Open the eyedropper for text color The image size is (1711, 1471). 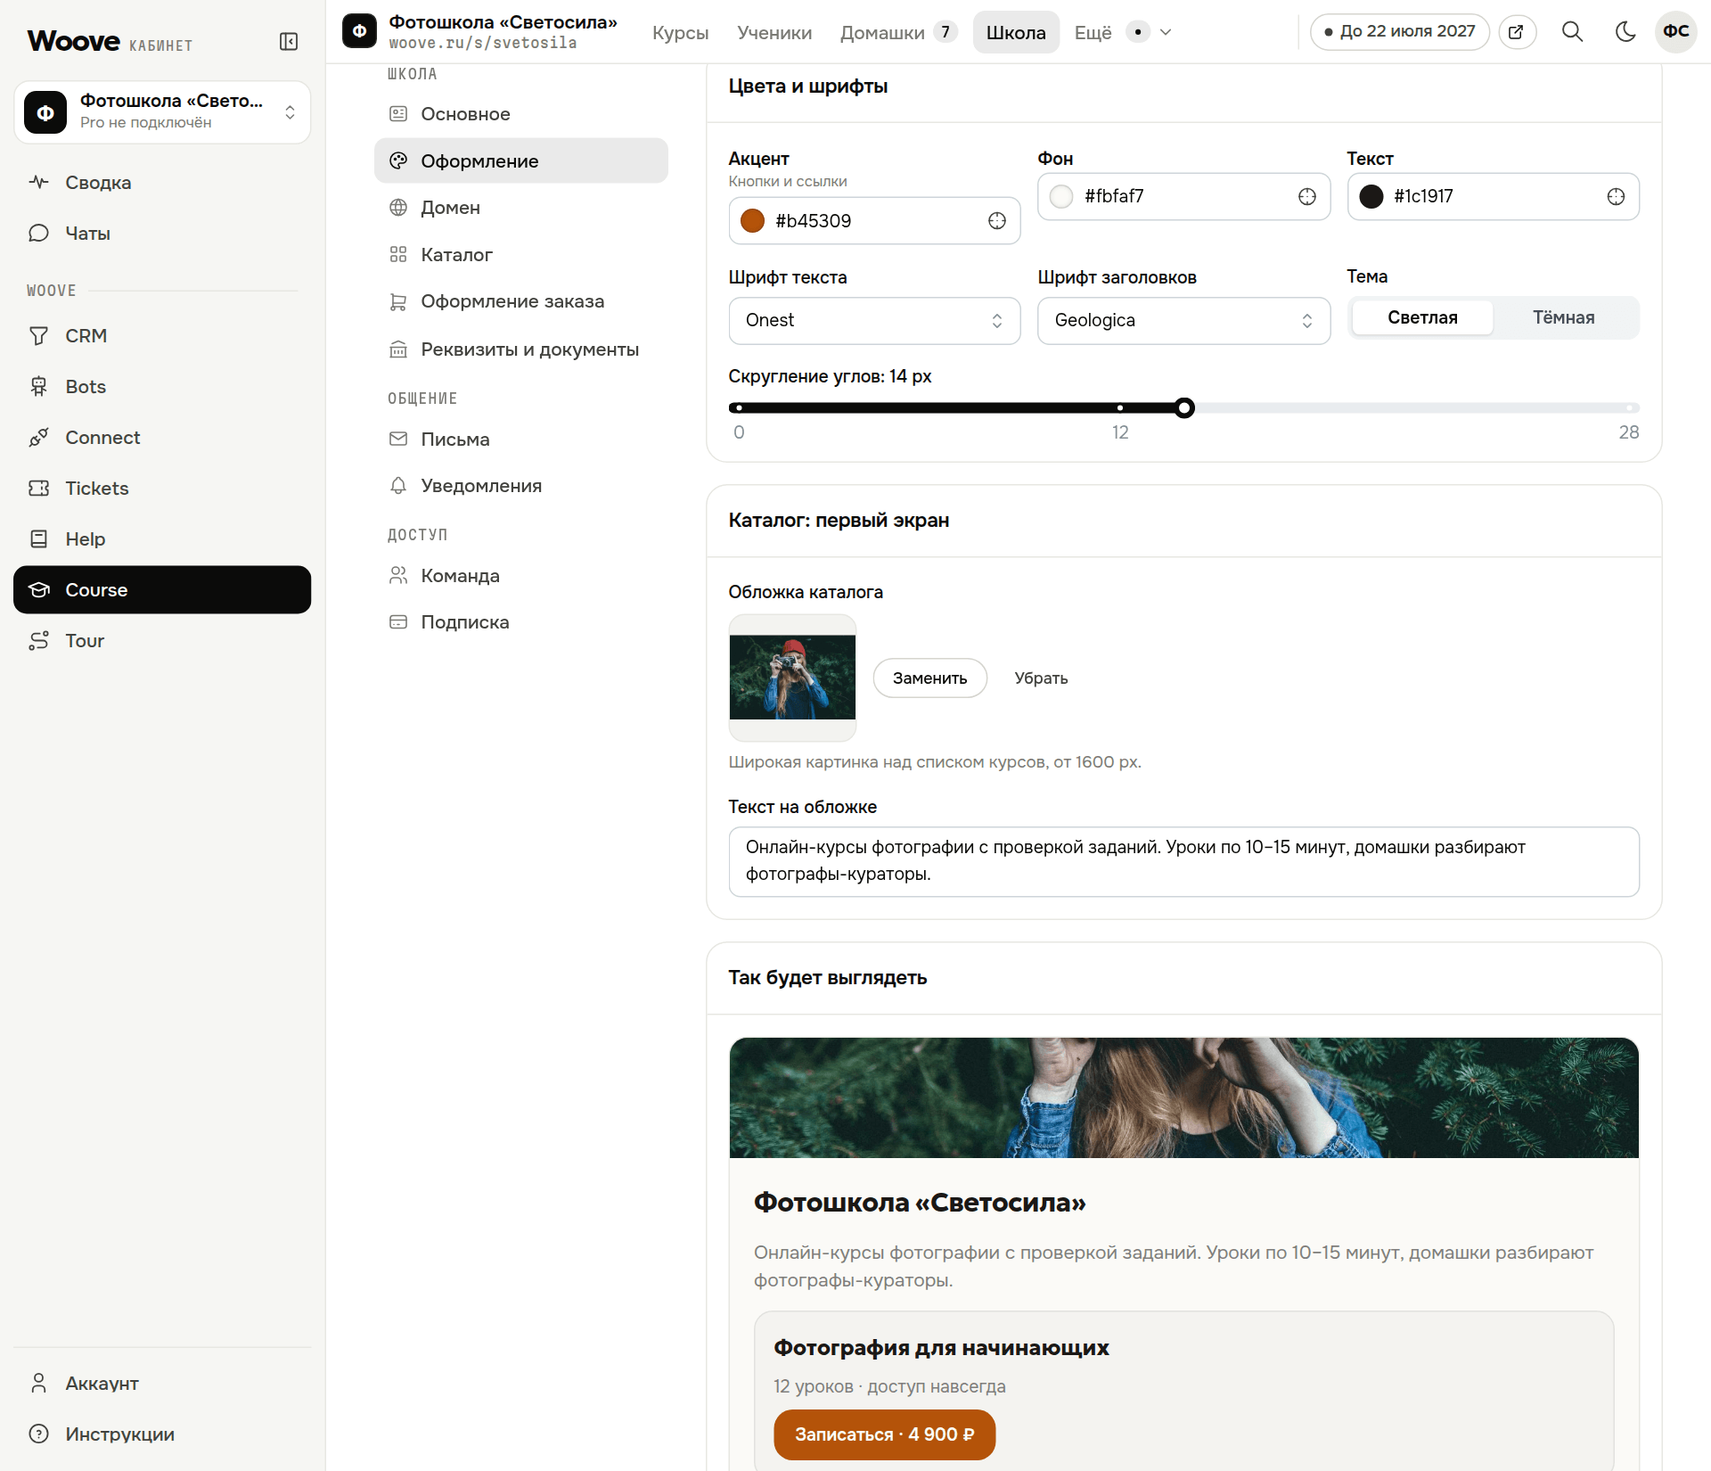click(x=1616, y=197)
